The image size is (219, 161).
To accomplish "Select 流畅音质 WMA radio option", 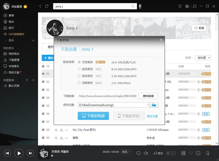I will coord(79,83).
